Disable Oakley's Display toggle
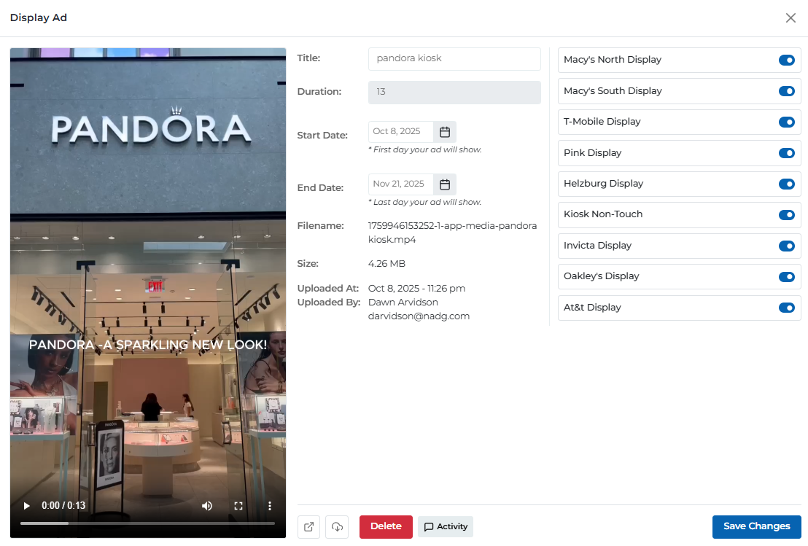This screenshot has width=808, height=546. point(786,277)
